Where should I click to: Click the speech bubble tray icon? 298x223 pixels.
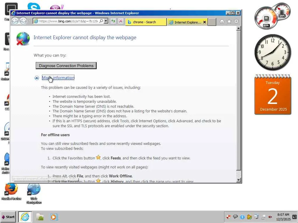pos(235,217)
